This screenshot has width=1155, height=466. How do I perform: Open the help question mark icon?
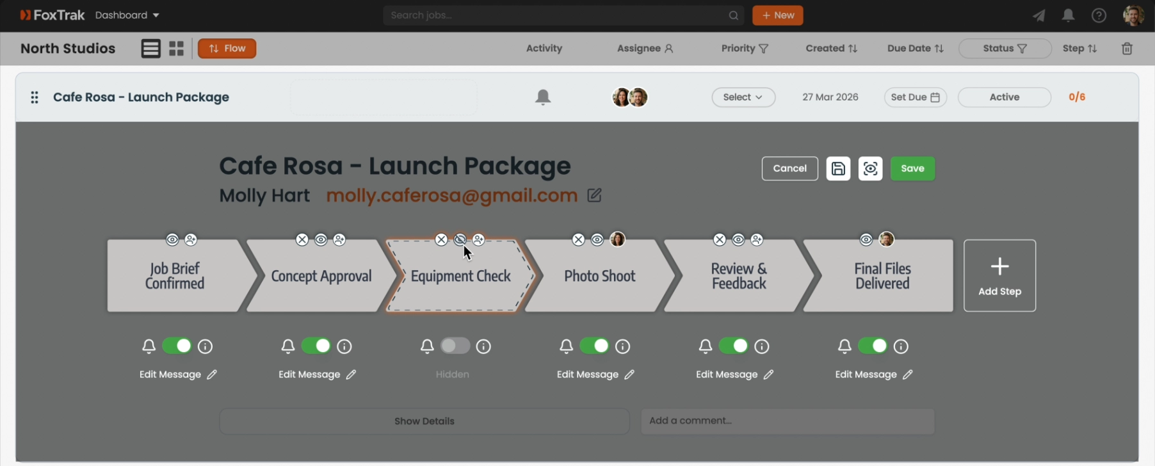[x=1099, y=15]
